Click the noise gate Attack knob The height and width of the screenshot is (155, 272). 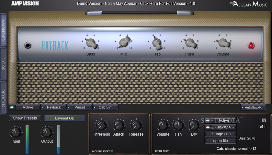(x=119, y=125)
